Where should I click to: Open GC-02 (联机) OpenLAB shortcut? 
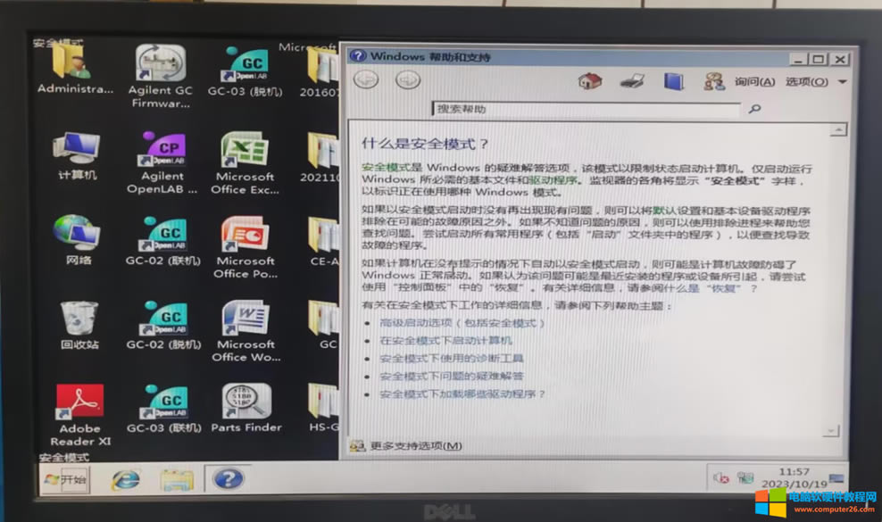pyautogui.click(x=162, y=236)
